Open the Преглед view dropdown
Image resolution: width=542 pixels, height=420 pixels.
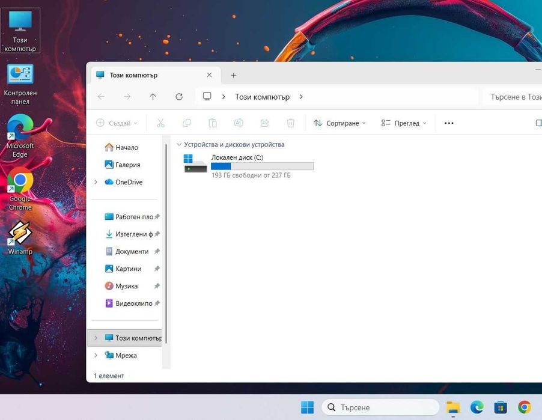click(x=404, y=123)
